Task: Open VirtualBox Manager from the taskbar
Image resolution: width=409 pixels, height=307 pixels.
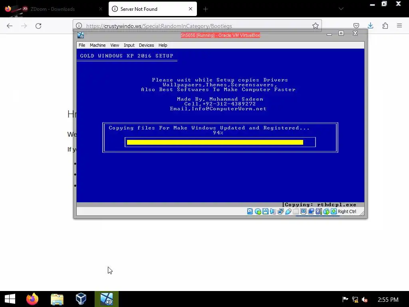Action: [81, 299]
